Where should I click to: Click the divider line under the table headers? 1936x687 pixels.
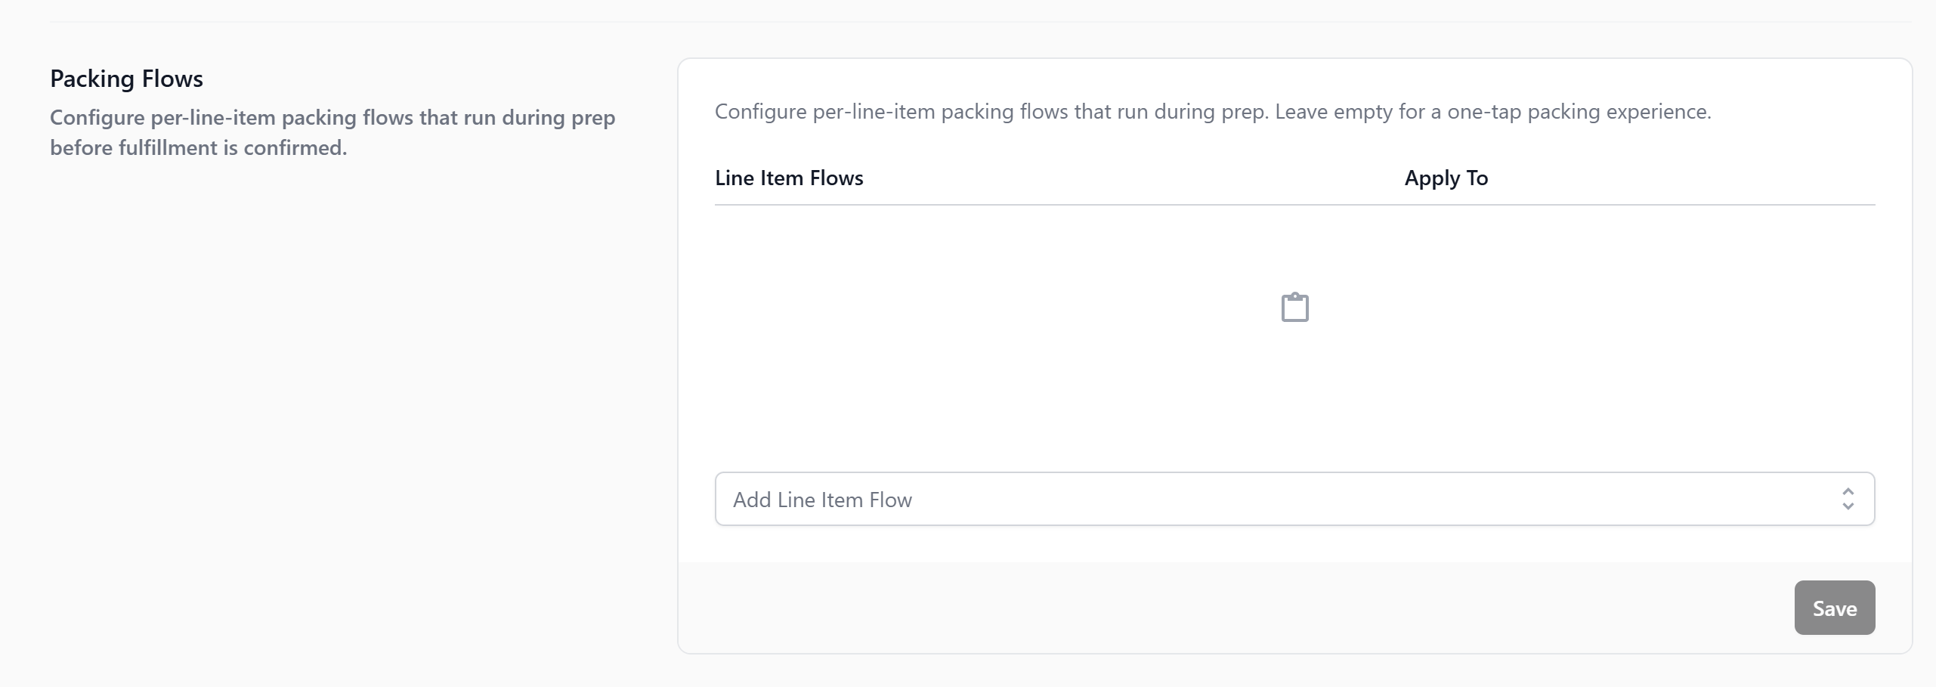pos(1294,205)
